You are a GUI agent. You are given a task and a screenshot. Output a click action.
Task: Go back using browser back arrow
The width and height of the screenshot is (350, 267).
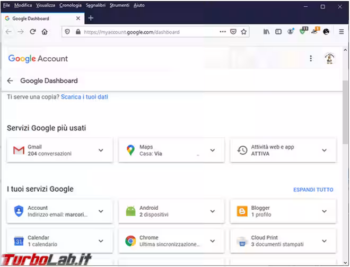coord(8,32)
